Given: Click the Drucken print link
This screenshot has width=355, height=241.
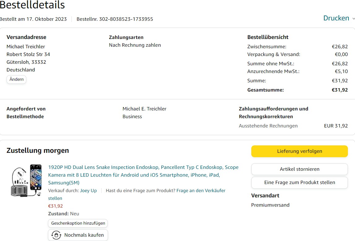Looking at the screenshot, I should pos(336,18).
